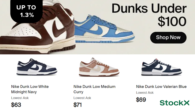Click the White Midnight Navy shoe image
Screen dimensions: 195x111
coord(37,67)
